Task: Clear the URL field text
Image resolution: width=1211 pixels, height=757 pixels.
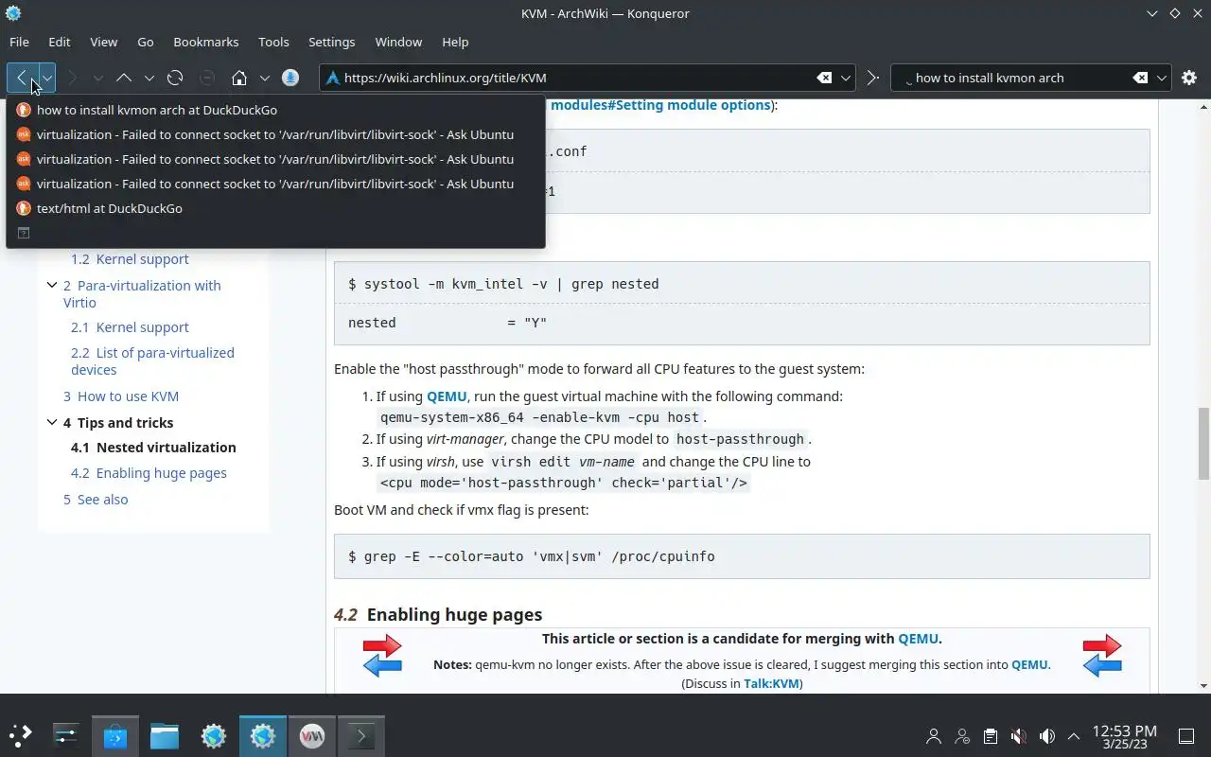Action: (824, 78)
